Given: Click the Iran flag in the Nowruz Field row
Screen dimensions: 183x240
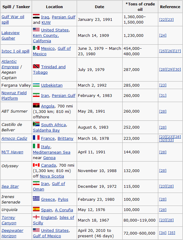Looking at the screenshot, I should click(x=36, y=95).
